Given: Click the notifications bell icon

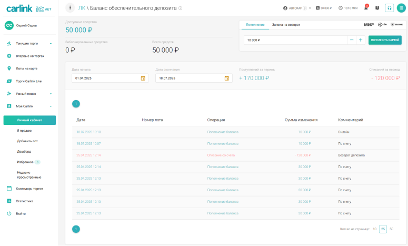Looking at the screenshot, I should pos(366,8).
